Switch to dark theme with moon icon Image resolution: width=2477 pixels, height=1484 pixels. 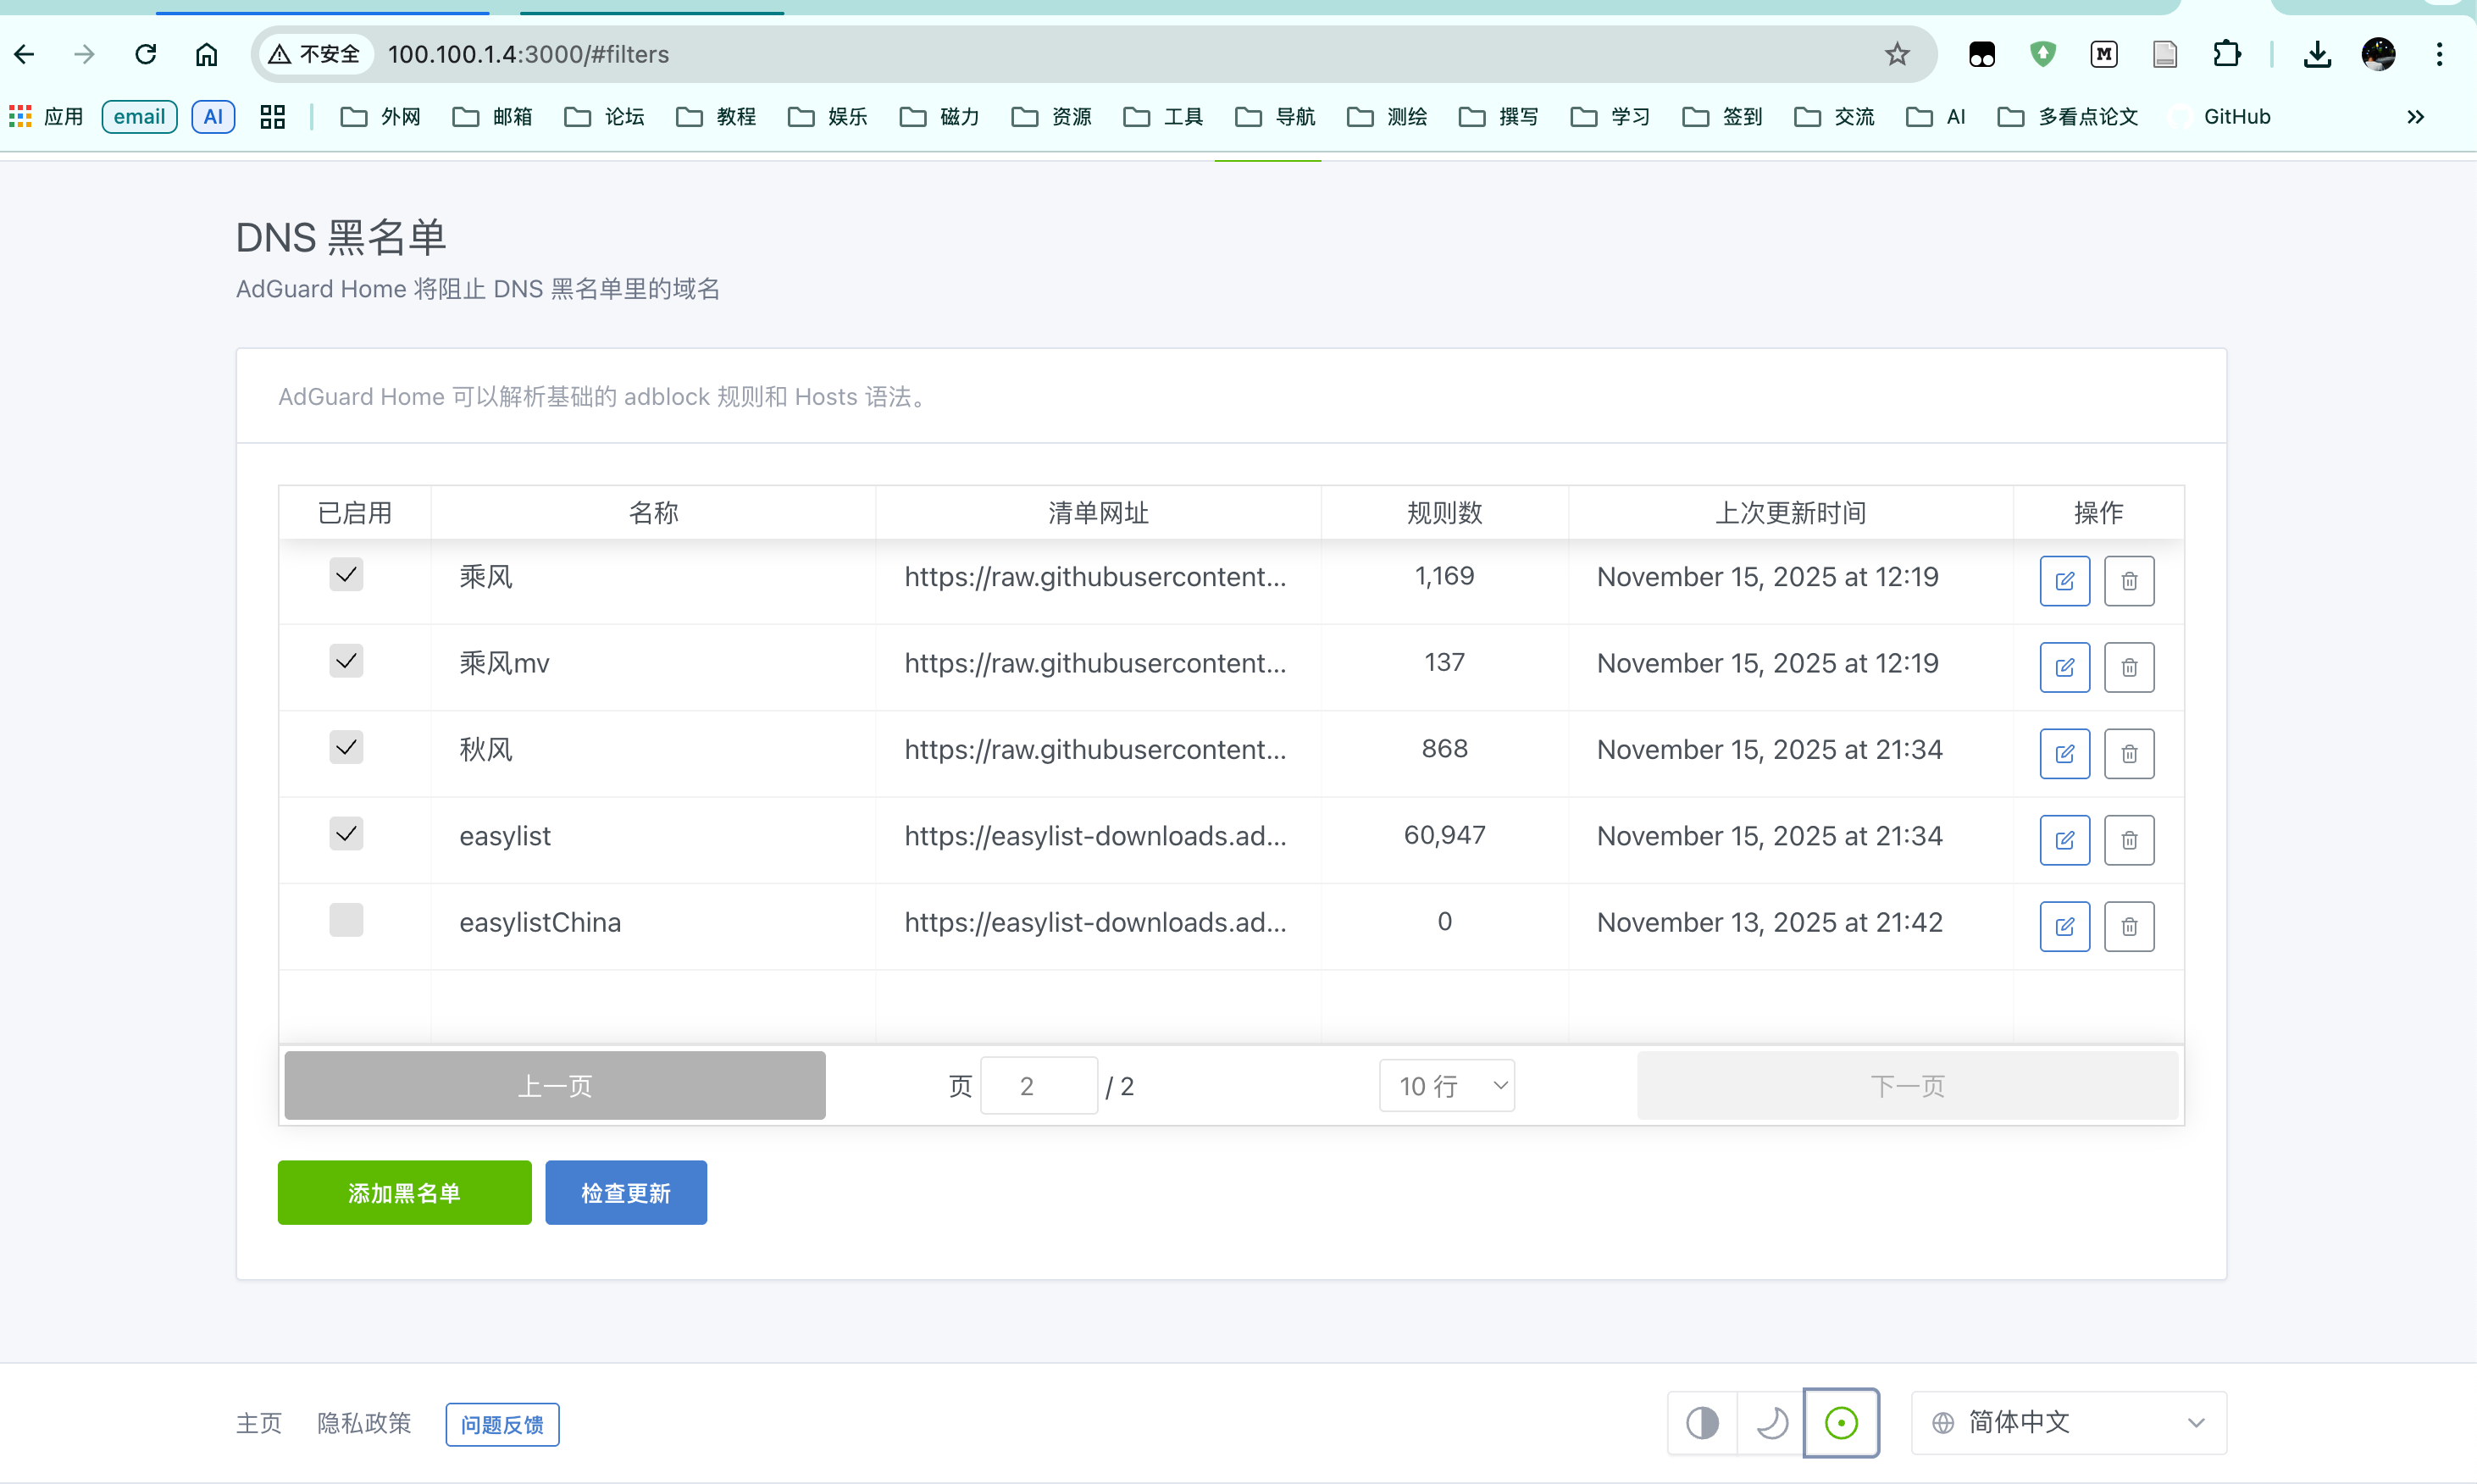click(1771, 1422)
